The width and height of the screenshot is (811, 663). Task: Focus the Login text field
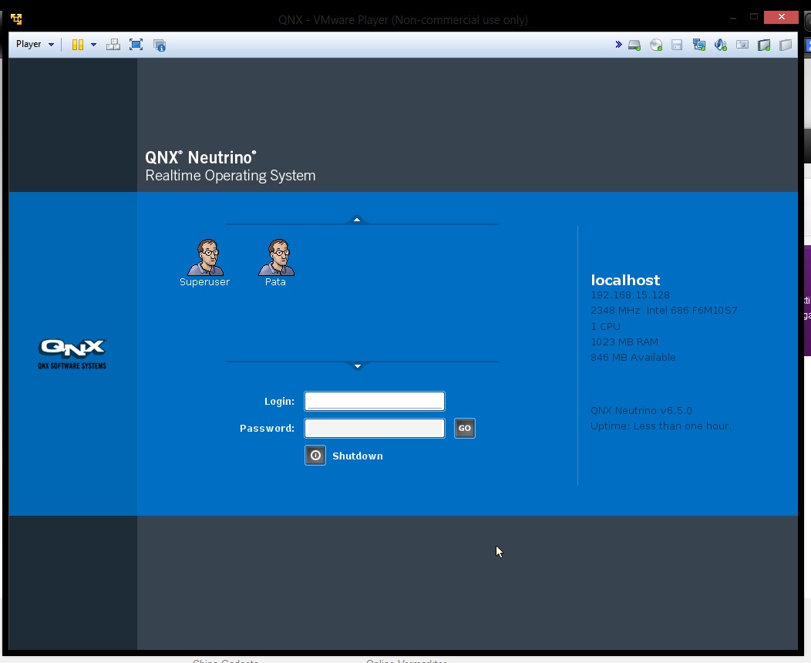(375, 401)
